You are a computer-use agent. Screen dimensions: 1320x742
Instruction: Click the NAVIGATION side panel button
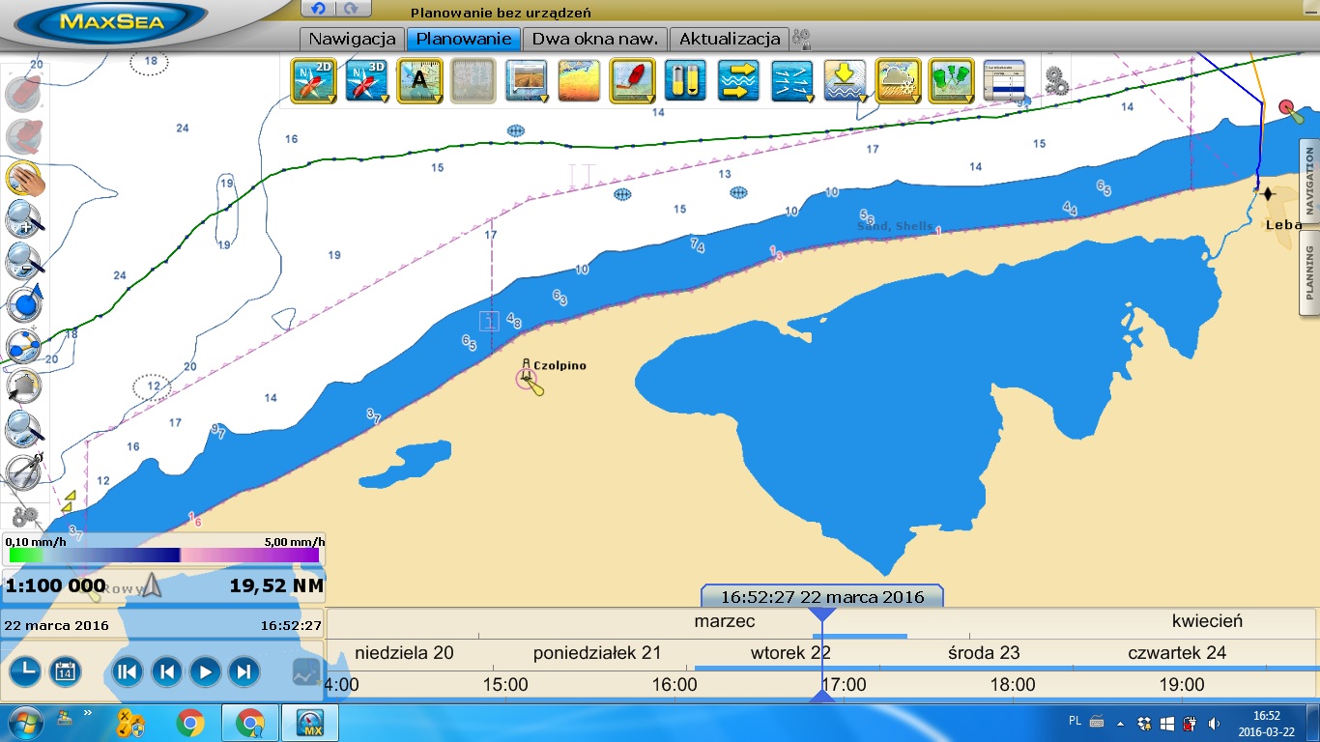point(1309,181)
